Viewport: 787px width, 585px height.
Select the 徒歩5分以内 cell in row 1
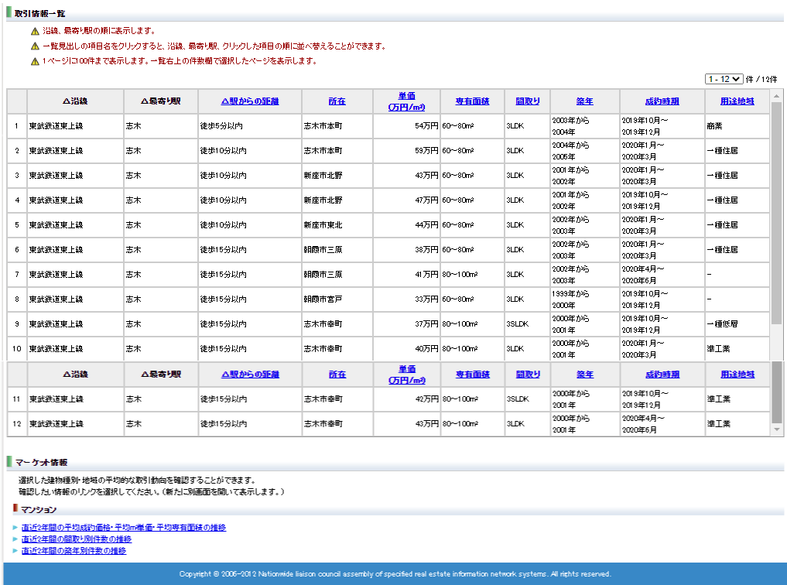[250, 126]
